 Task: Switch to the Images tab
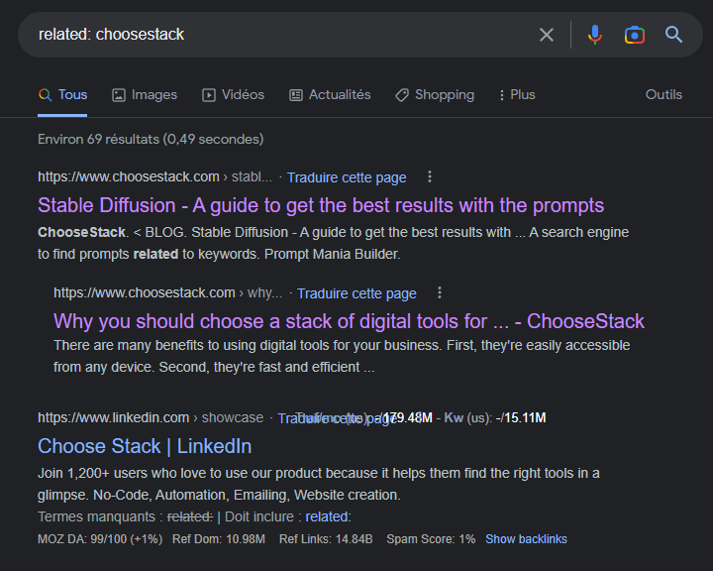click(x=145, y=95)
